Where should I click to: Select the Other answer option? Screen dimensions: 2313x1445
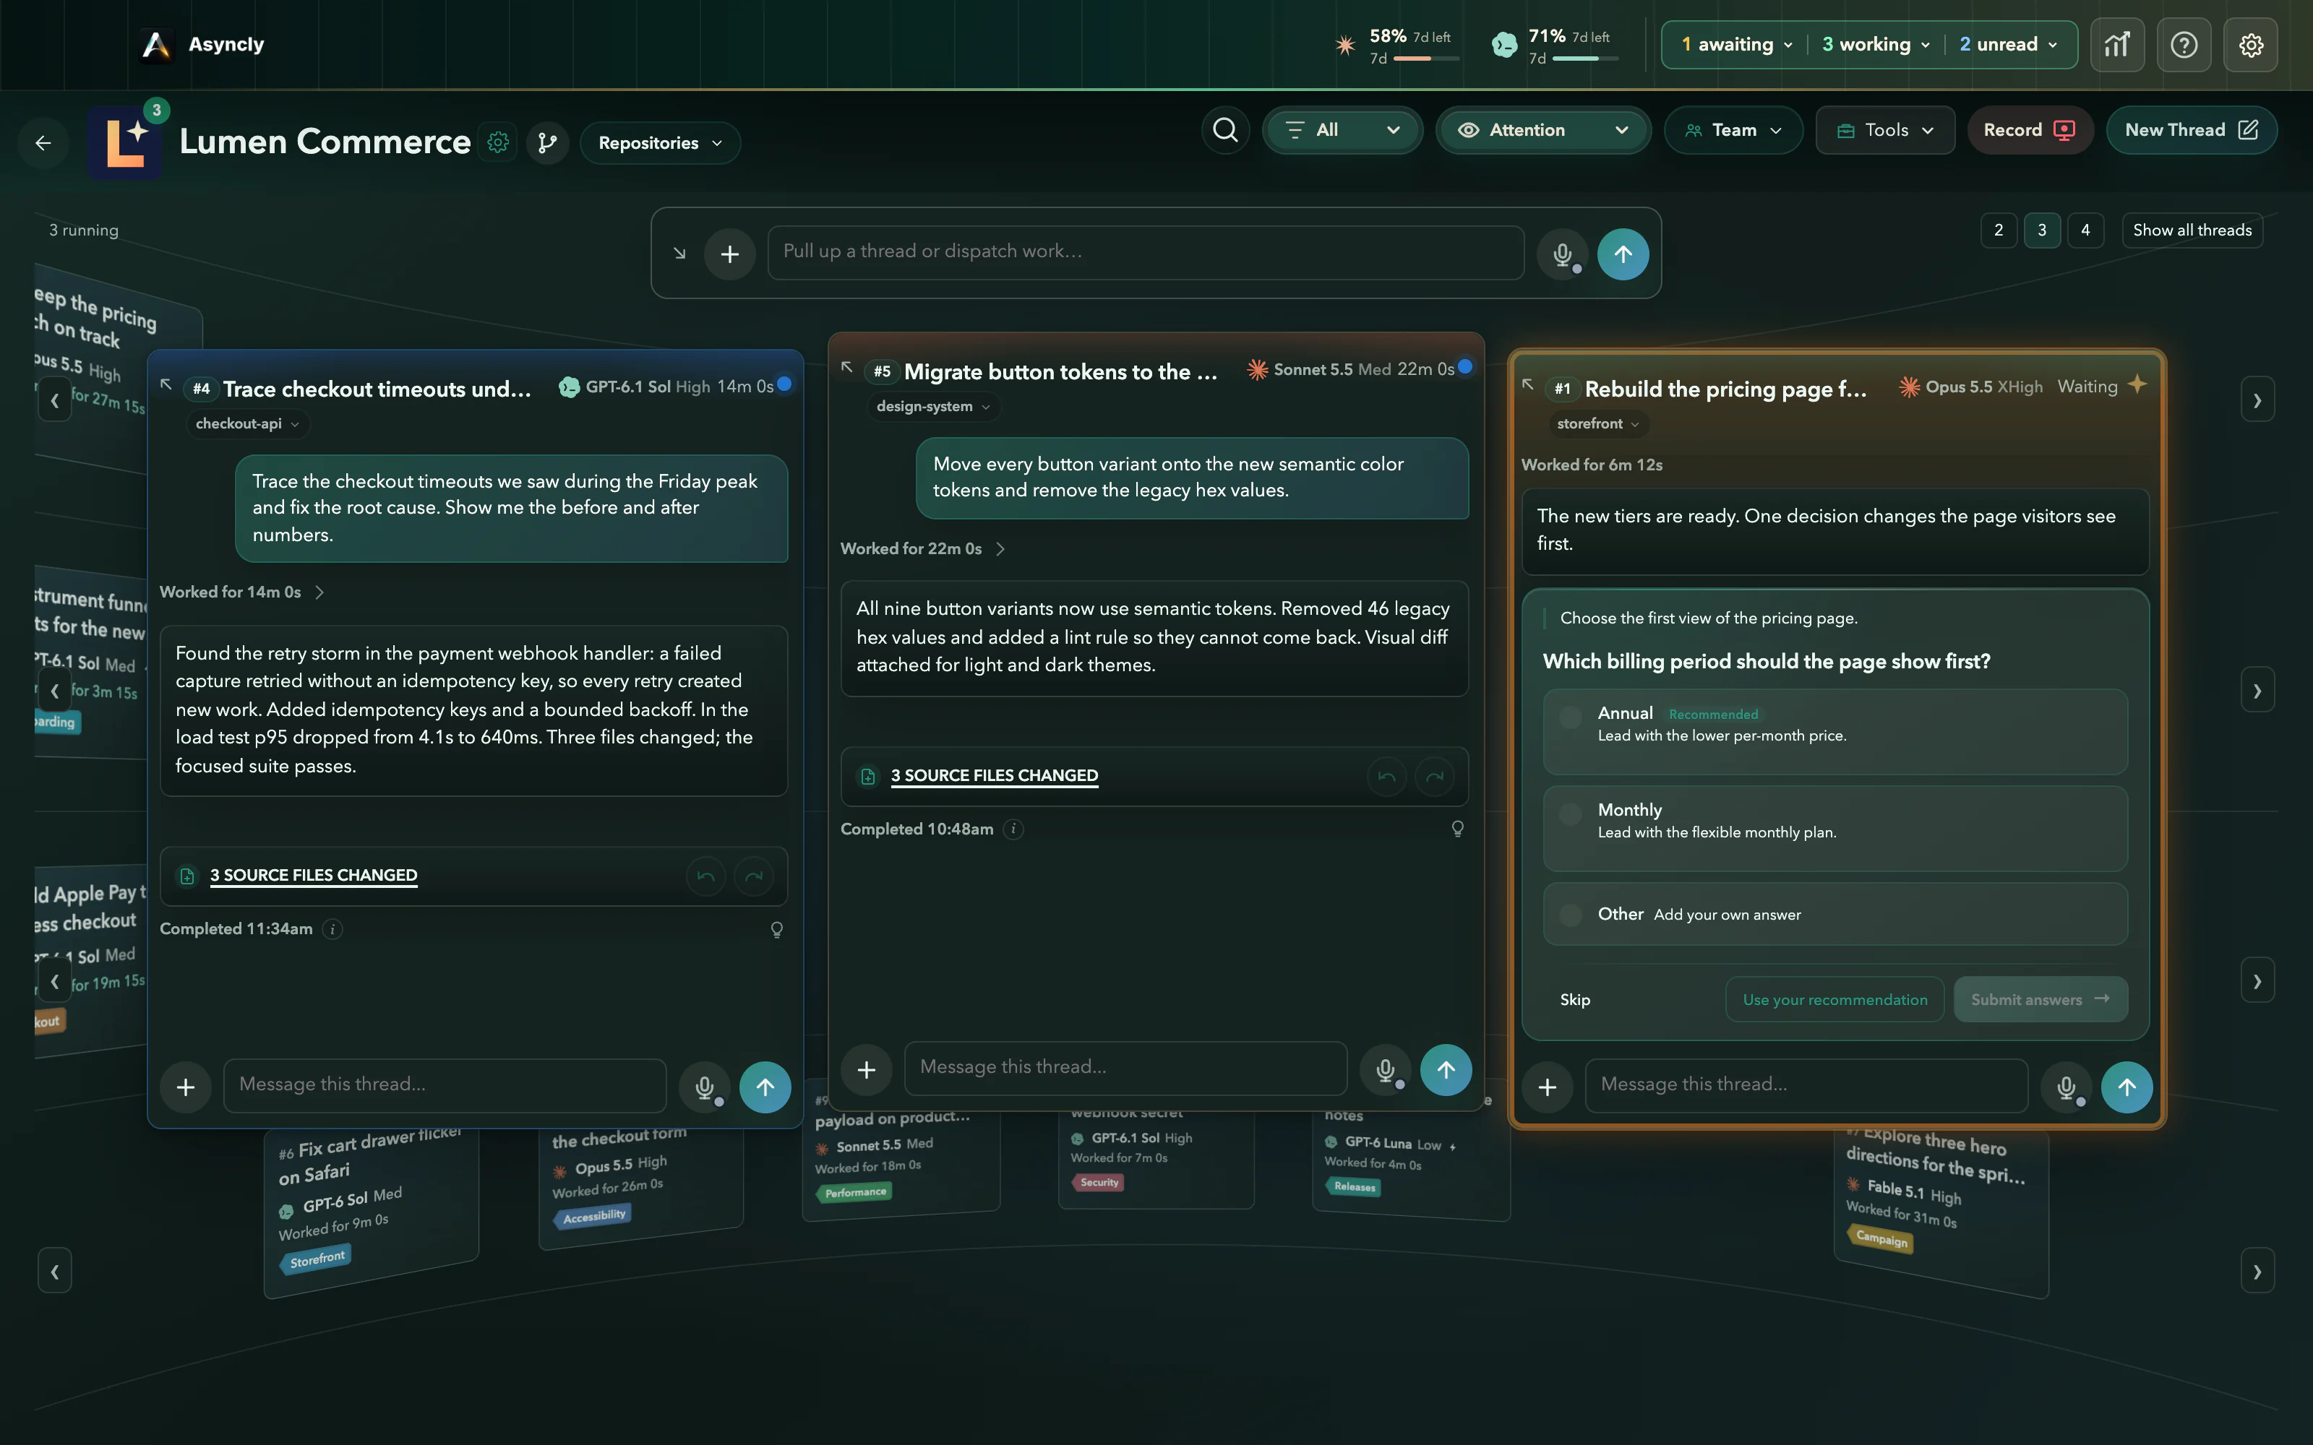1835,915
